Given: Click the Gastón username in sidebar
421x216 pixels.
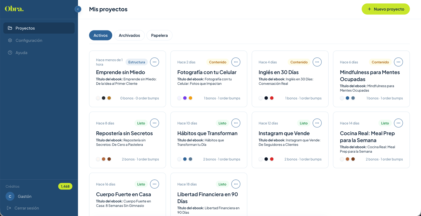Looking at the screenshot, I should click(25, 196).
